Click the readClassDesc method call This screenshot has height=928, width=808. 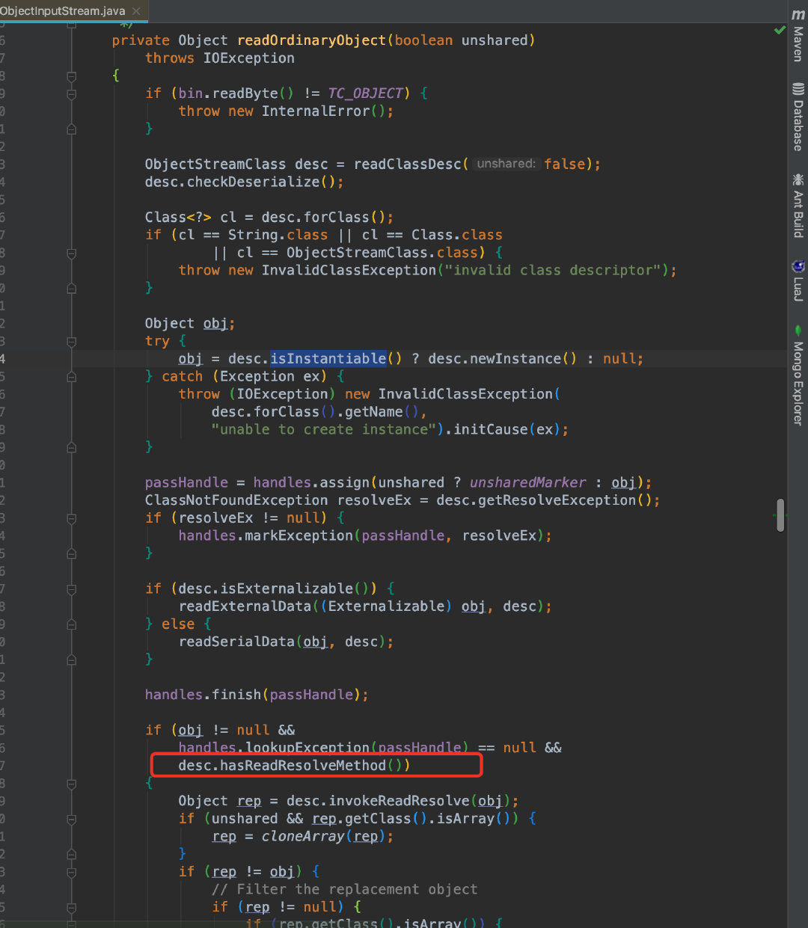click(x=408, y=165)
